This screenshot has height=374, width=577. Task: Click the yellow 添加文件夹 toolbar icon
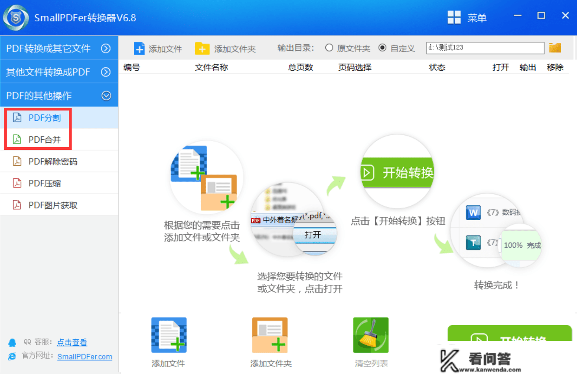[x=202, y=48]
